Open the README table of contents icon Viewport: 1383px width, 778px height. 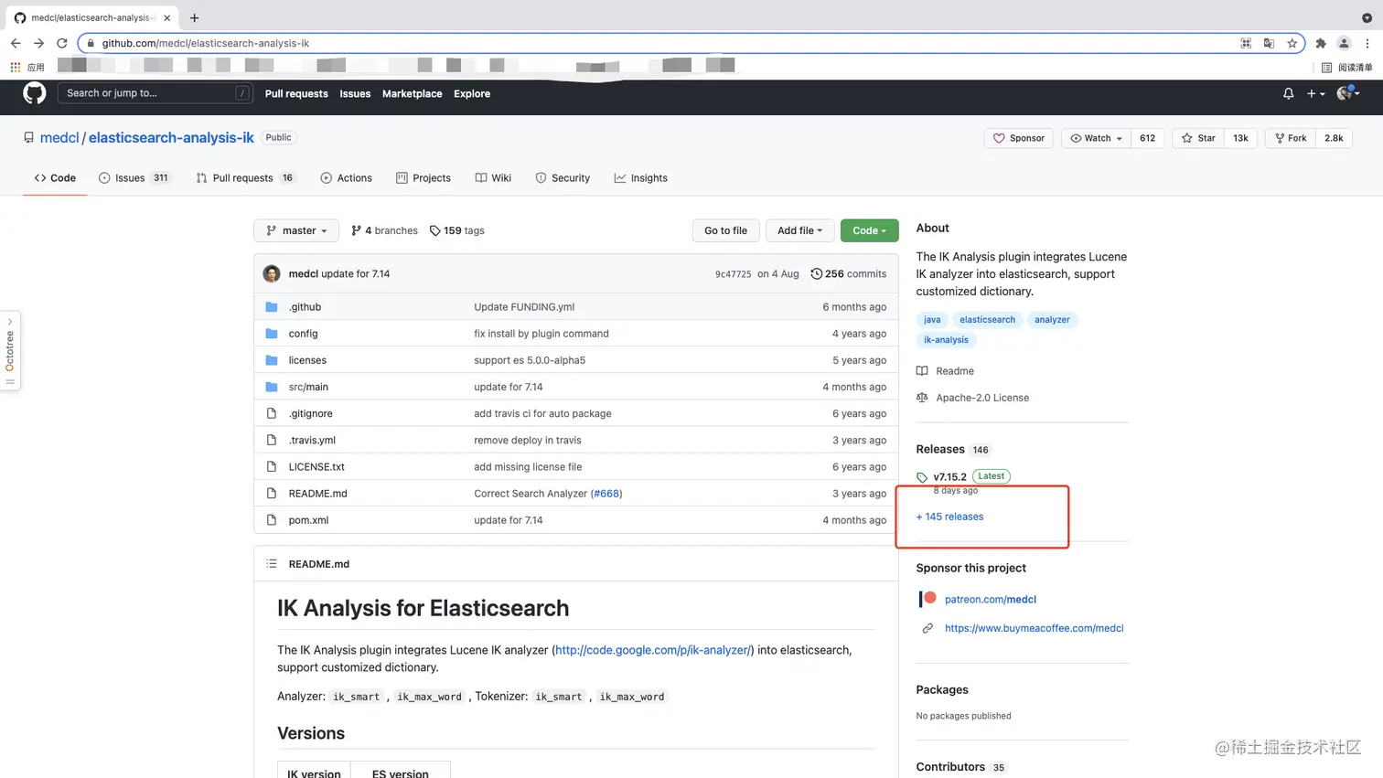tap(272, 564)
